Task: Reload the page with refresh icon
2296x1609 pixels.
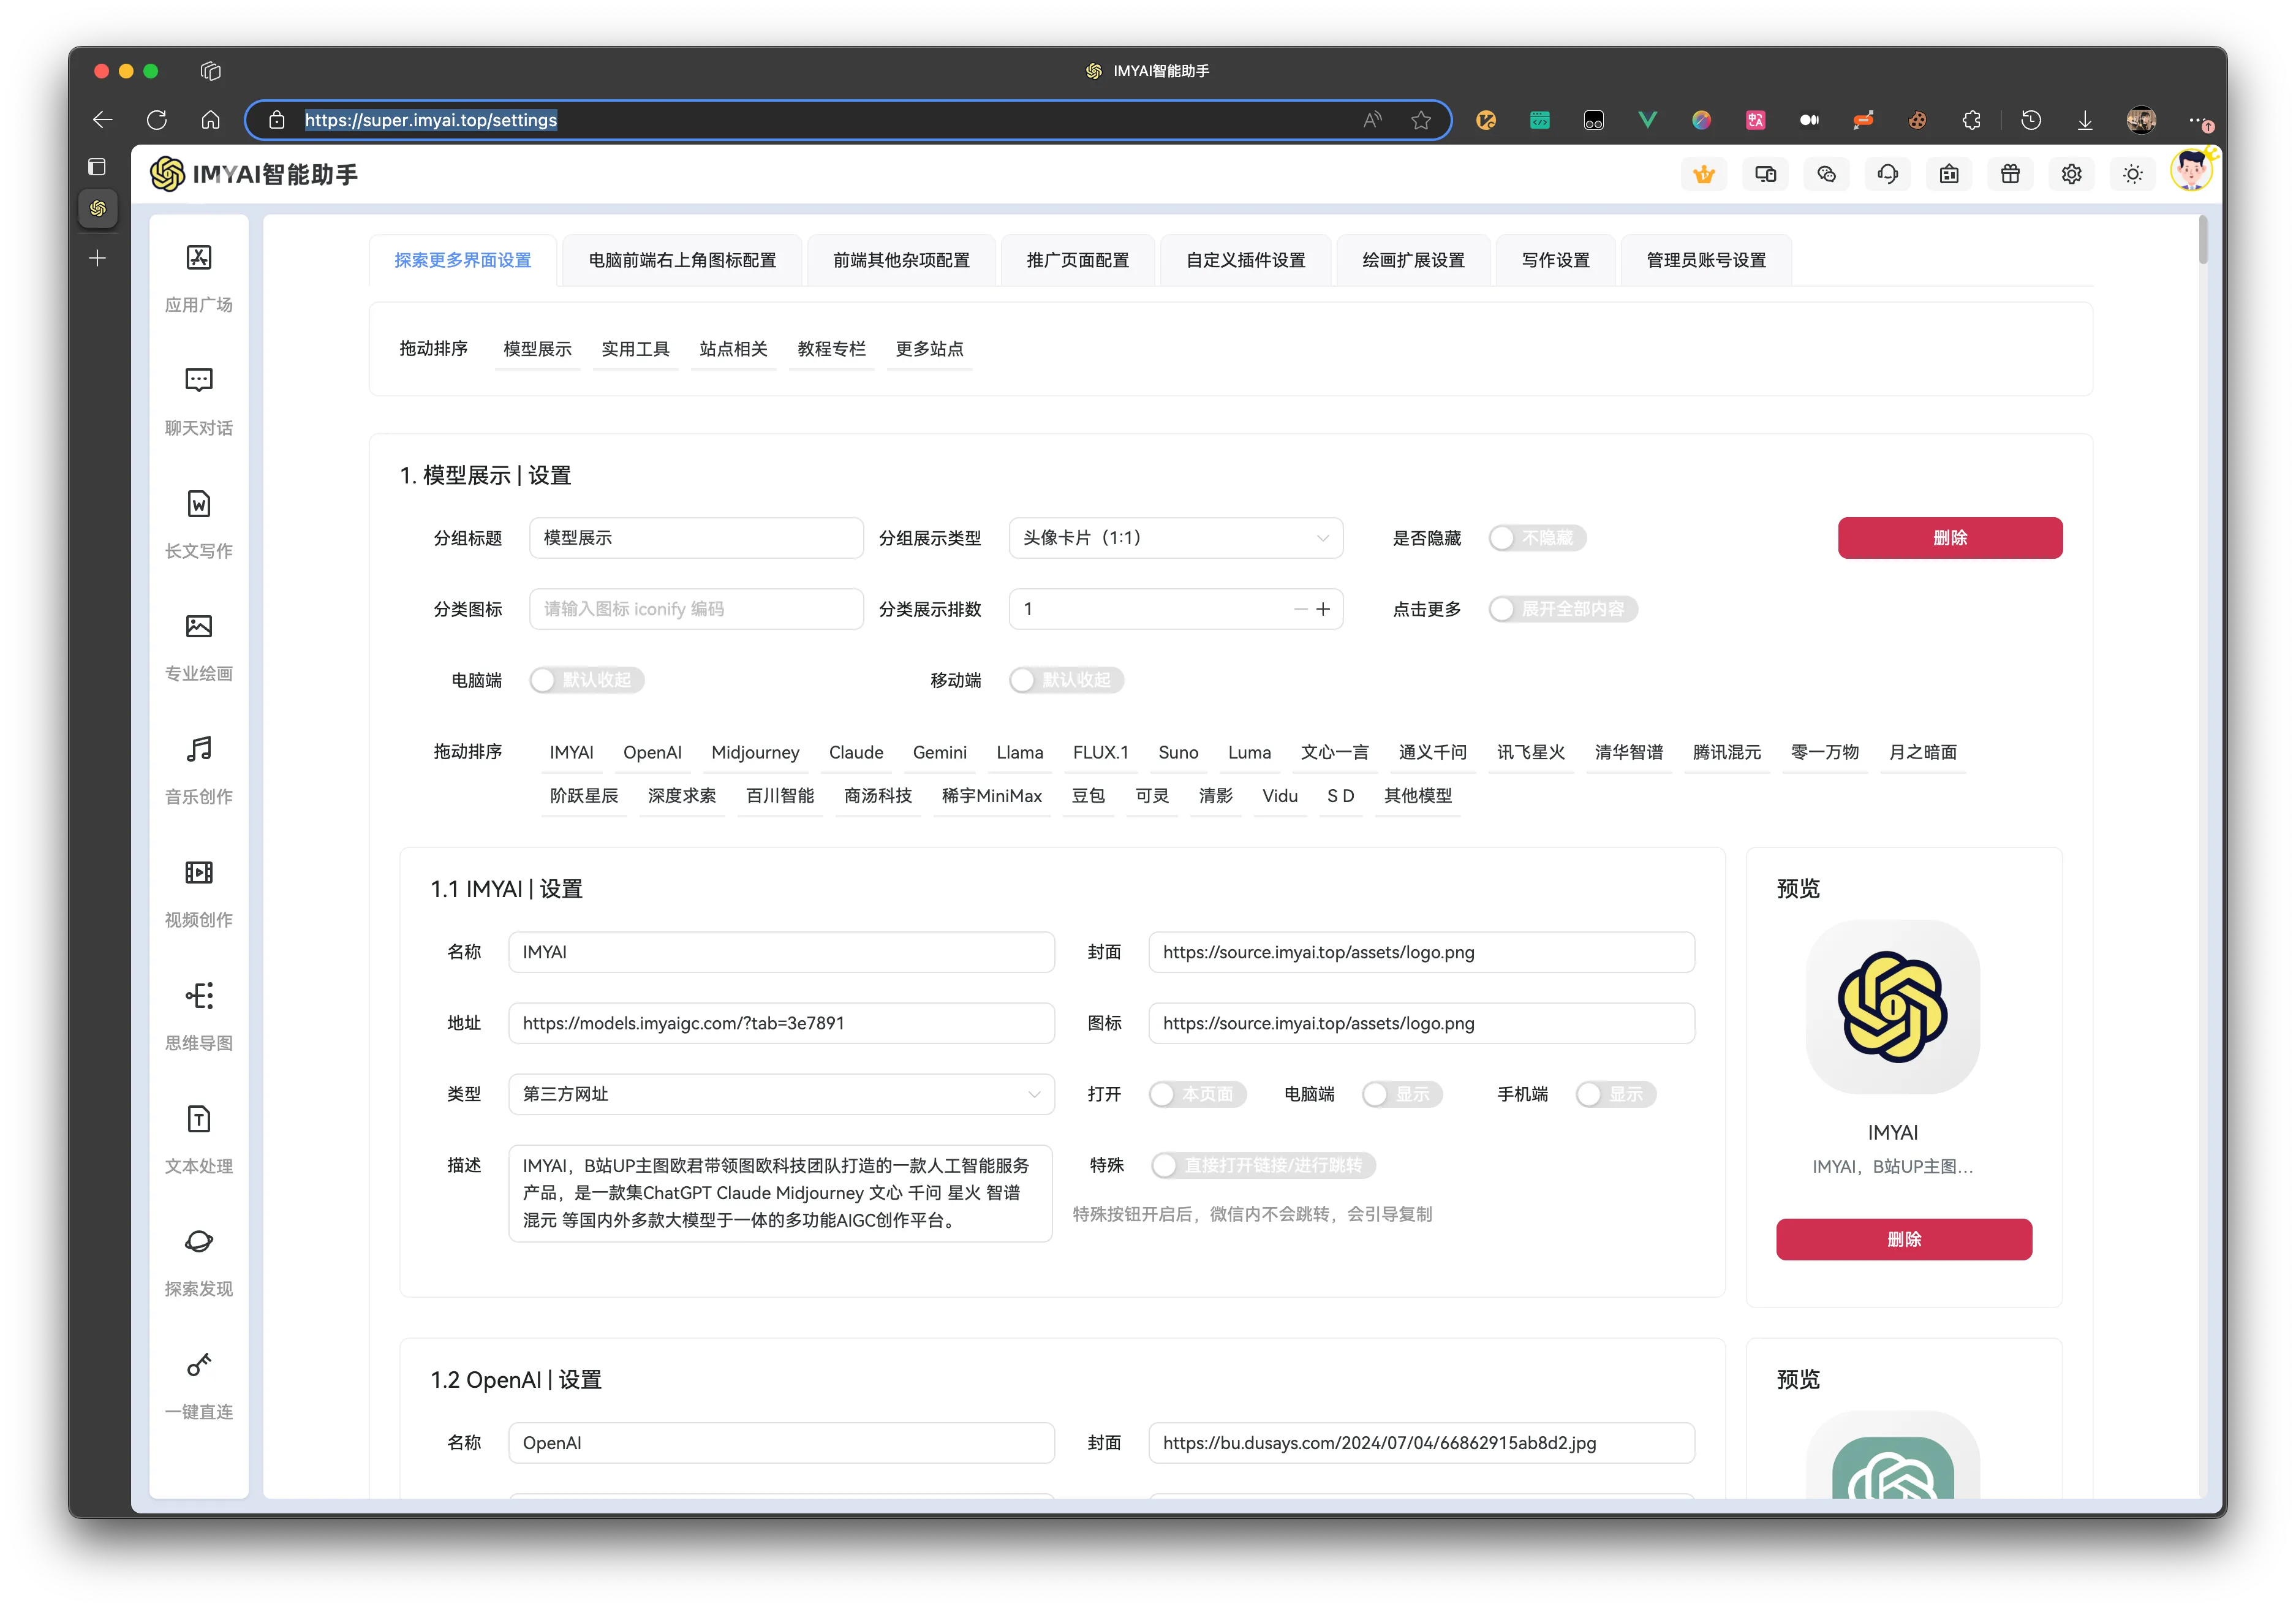Action: pyautogui.click(x=157, y=120)
